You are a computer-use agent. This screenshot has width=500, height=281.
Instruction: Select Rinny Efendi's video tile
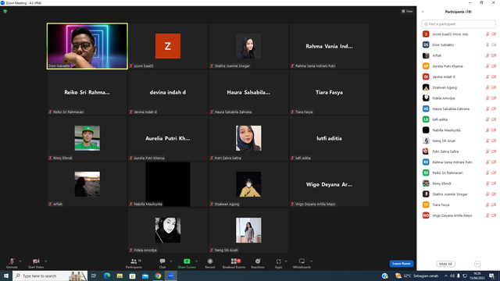[x=87, y=138]
